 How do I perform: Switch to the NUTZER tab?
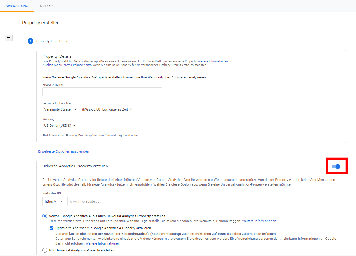coord(46,6)
